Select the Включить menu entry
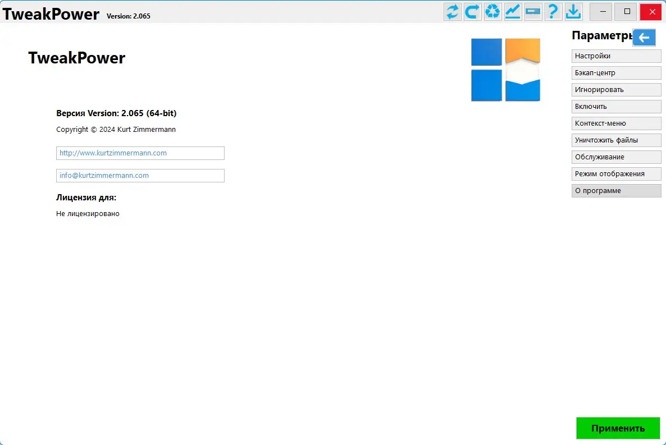This screenshot has width=666, height=445. (x=617, y=107)
